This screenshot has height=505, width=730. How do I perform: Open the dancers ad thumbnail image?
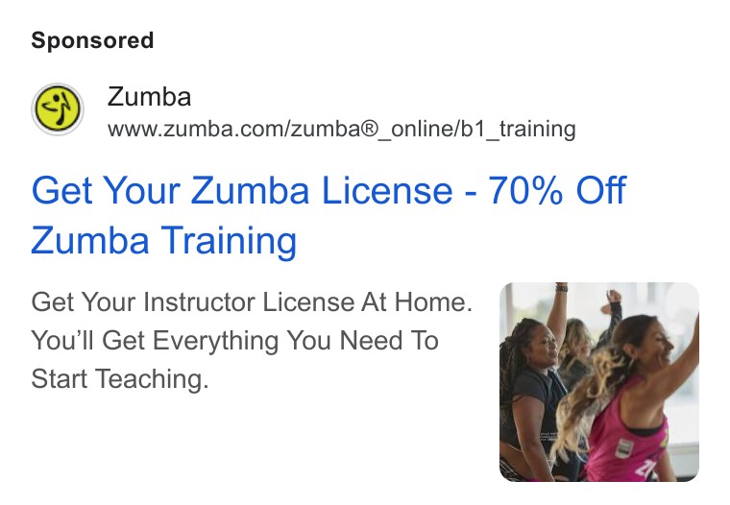click(599, 382)
